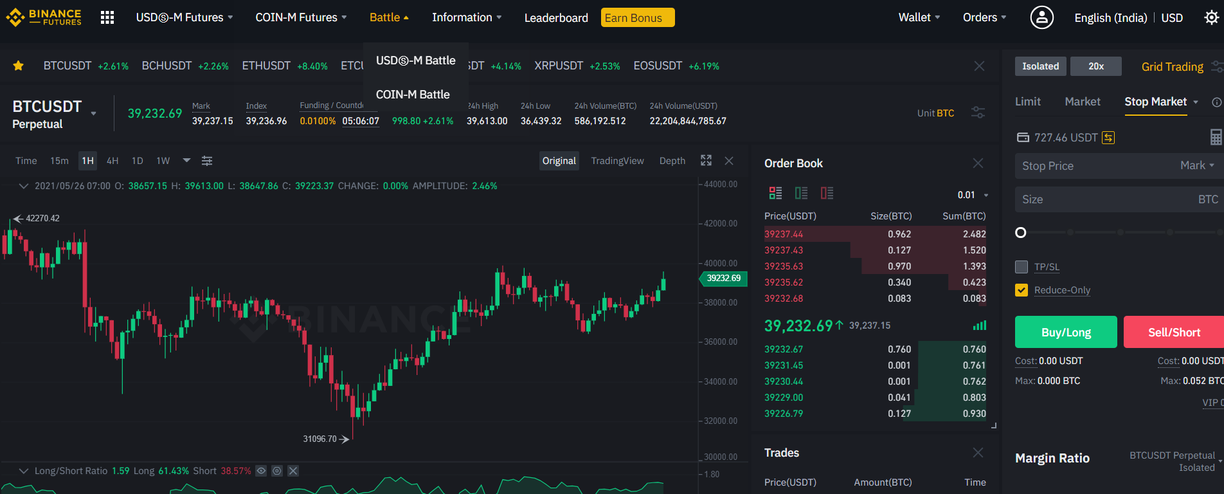Open the Leaderboard link
The height and width of the screenshot is (494, 1224).
(x=556, y=18)
